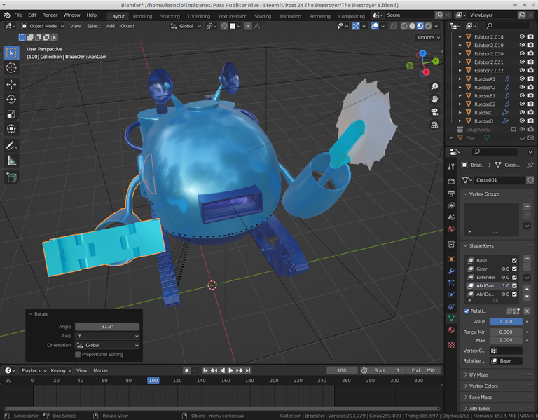This screenshot has height=420, width=538.
Task: Open the World properties tab
Action: pyautogui.click(x=451, y=229)
